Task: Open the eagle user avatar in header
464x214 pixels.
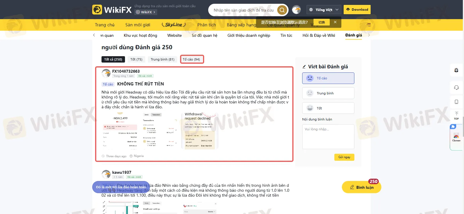Action: 296,10
